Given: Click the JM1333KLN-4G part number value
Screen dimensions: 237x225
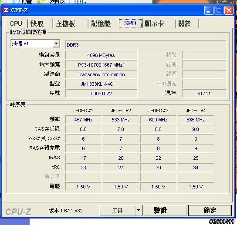Looking at the screenshot, I should point(101,84).
